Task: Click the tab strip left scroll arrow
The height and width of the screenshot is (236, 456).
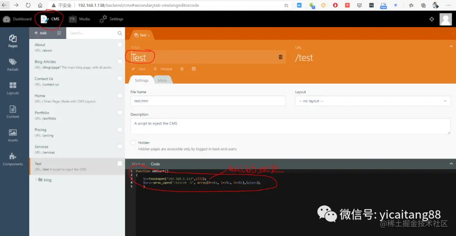Action: point(128,34)
